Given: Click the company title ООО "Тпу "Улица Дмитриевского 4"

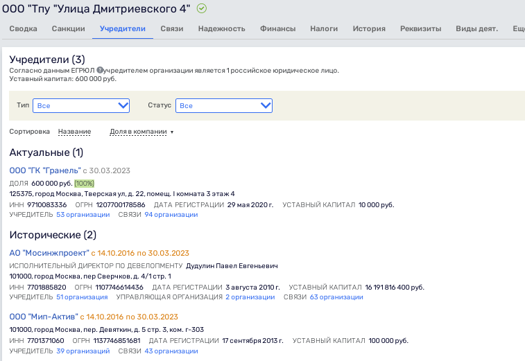Looking at the screenshot, I should coord(96,9).
